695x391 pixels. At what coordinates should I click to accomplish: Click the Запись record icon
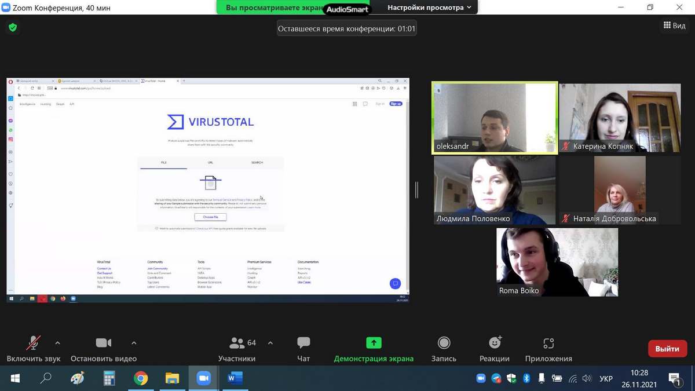click(x=444, y=343)
